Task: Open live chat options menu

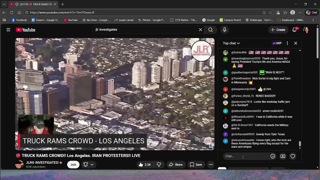Action: (287, 43)
